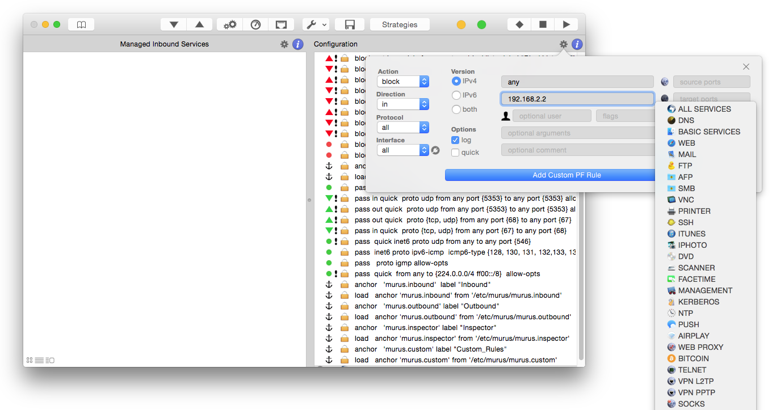Click the book icon in the toolbar
The width and height of the screenshot is (772, 410).
click(81, 24)
